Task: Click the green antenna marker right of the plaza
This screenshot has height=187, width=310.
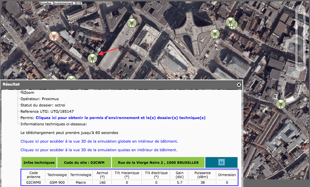Action: tap(215, 33)
